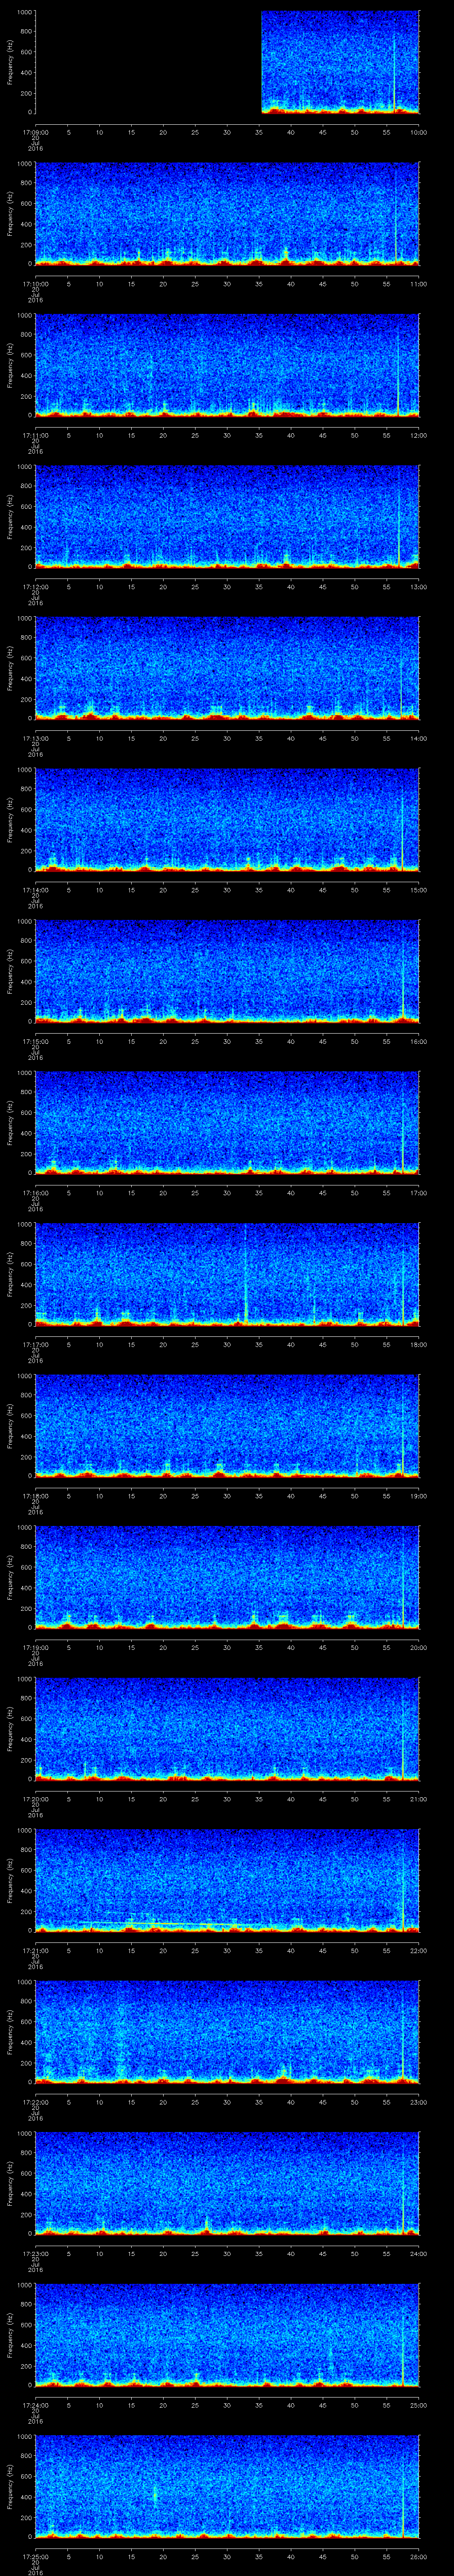Select the spectrogram panel beginning at 17:23:00
The height and width of the screenshot is (2576, 454).
point(227,2183)
